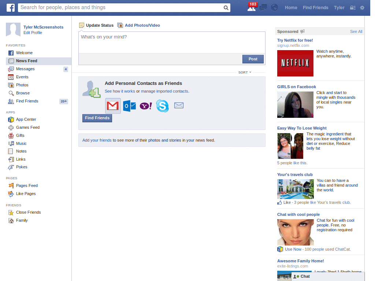Select Update Status tab
Viewport: 375px width, 281px height.
pos(96,25)
